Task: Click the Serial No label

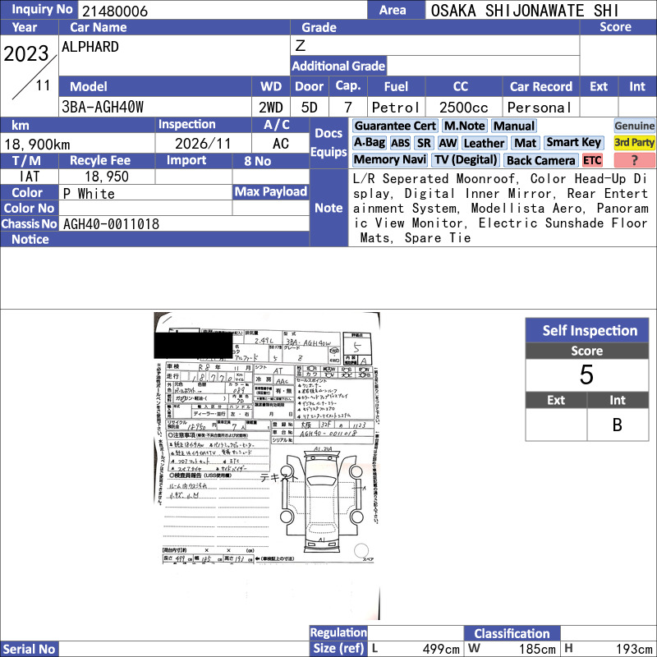Action: coord(29,649)
